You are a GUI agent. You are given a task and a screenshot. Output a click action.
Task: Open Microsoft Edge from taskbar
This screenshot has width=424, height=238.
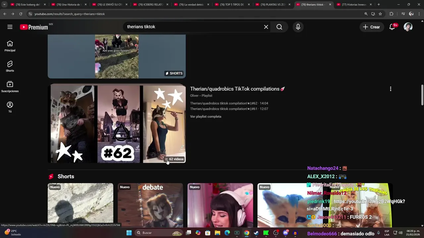tap(227, 233)
